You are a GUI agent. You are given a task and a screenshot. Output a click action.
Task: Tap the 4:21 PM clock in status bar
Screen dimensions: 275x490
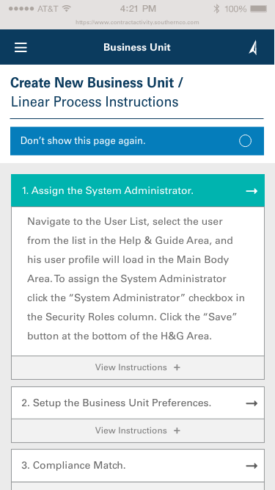click(138, 9)
